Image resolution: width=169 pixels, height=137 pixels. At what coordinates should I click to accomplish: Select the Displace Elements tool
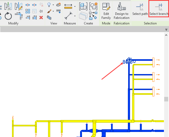point(58,5)
